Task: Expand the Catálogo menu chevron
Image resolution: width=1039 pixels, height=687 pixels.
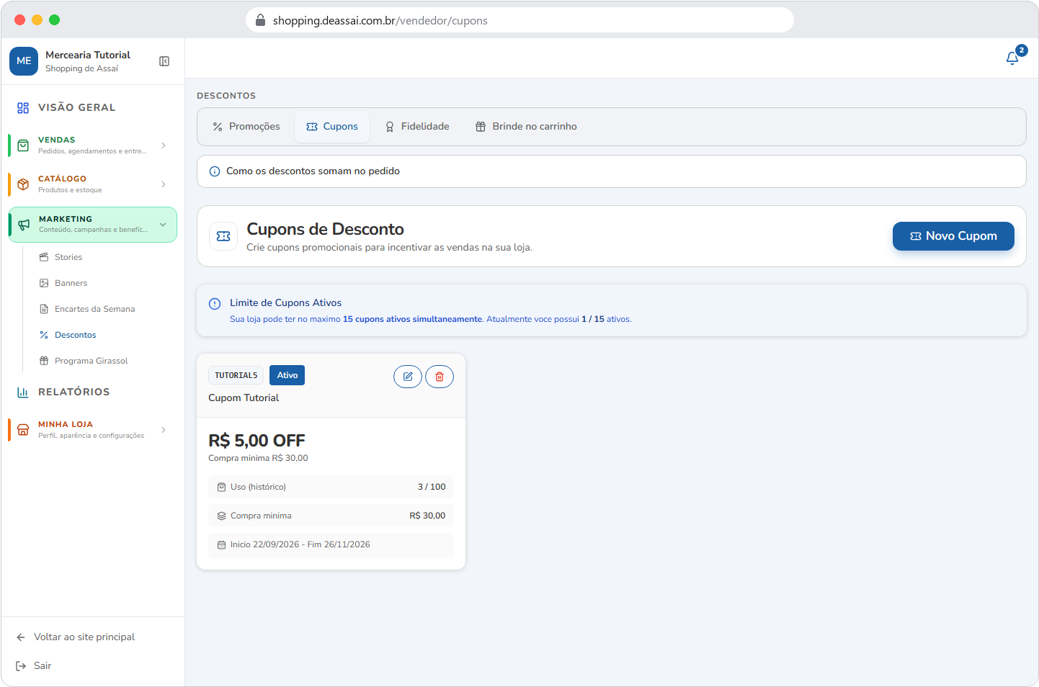Action: 164,184
